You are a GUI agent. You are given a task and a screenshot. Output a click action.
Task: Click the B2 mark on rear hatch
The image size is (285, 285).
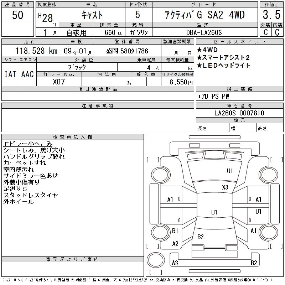point(201,237)
